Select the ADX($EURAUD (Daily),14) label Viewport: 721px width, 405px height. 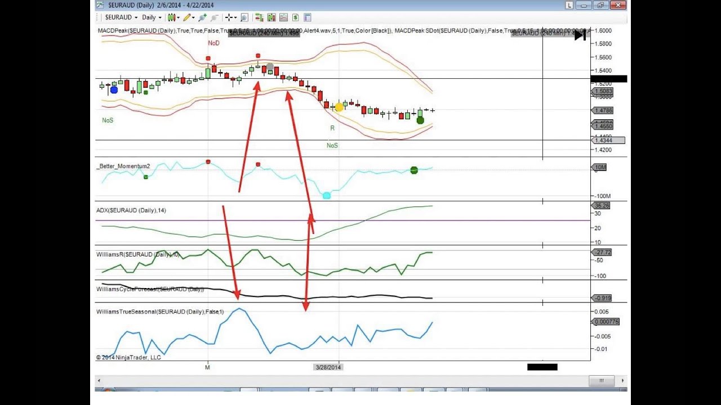pos(131,210)
